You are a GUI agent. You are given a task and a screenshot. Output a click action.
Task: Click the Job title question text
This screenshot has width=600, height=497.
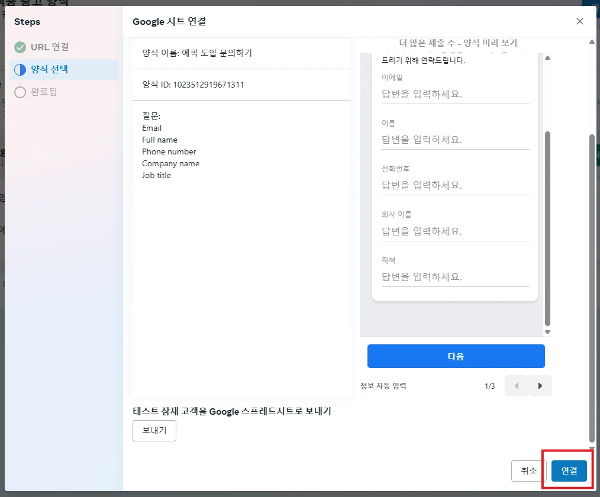pyautogui.click(x=156, y=175)
